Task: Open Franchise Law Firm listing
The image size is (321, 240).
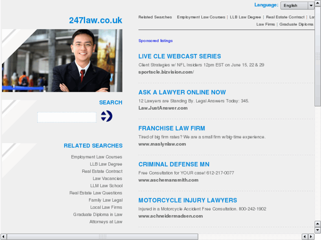Action: [172, 128]
